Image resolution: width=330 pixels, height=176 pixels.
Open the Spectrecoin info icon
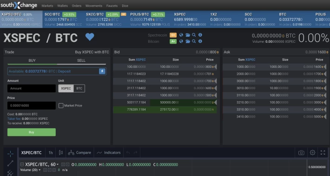click(x=200, y=35)
